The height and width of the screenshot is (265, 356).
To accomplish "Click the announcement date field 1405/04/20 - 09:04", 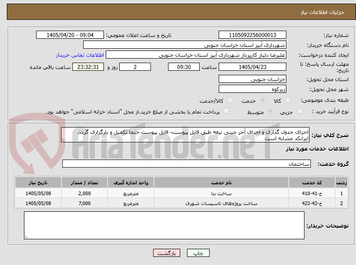I will (70, 35).
